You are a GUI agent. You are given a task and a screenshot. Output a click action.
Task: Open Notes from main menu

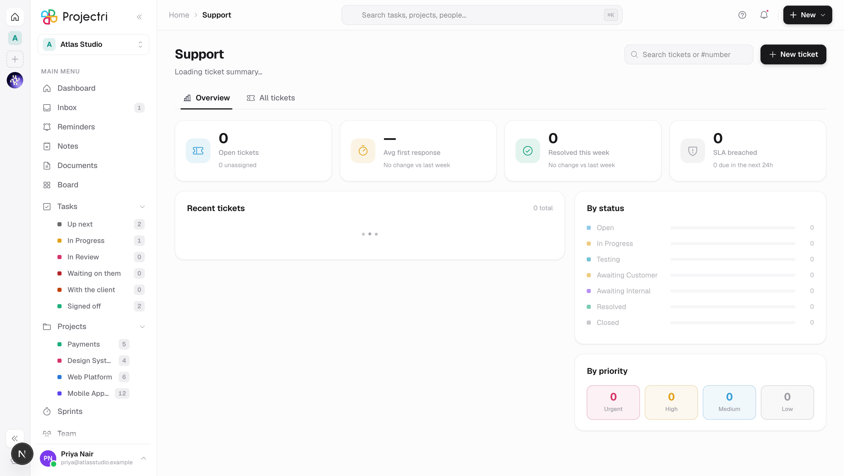click(x=93, y=146)
